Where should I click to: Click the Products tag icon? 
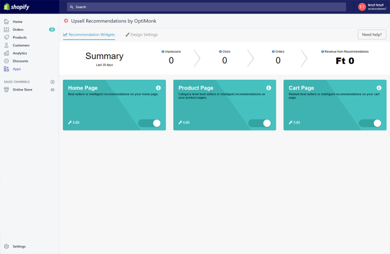point(6,37)
